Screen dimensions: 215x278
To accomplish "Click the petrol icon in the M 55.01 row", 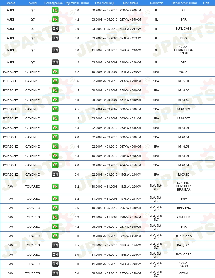I will coord(55,81).
